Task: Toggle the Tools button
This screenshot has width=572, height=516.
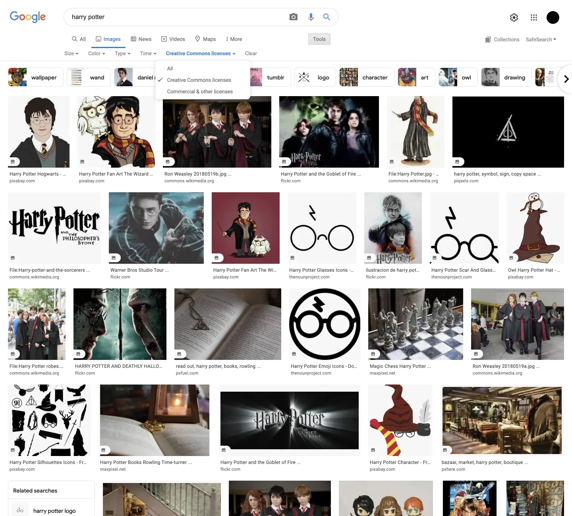Action: coord(319,39)
